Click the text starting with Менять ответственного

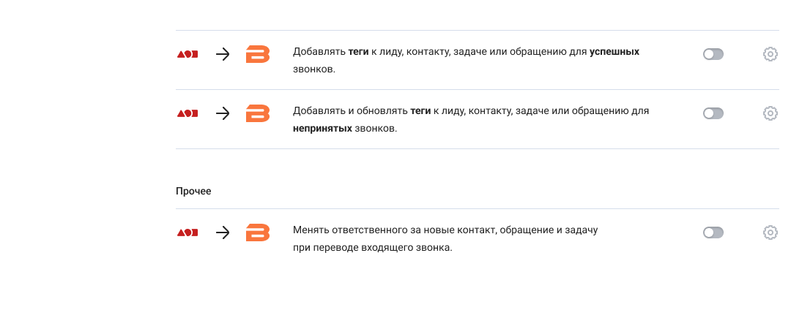tap(445, 231)
